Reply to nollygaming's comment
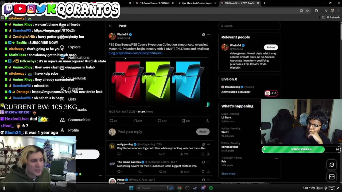The width and height of the screenshot is (342, 192). [x=119, y=154]
